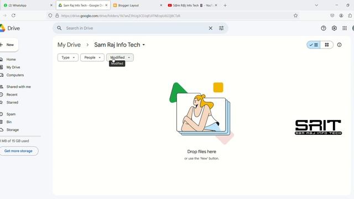Switch to grid layout view
Viewport: 354px width, 199px height.
coord(327,45)
